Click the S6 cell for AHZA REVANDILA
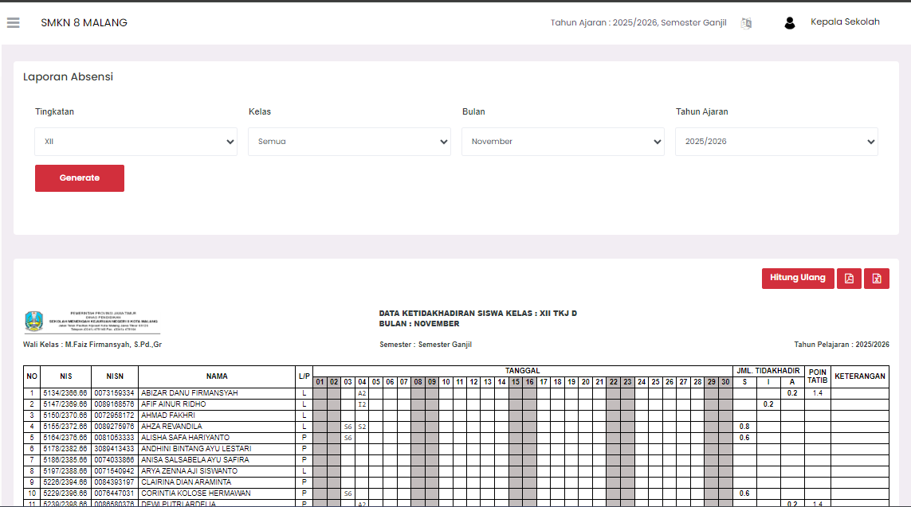This screenshot has width=911, height=507. [x=348, y=427]
